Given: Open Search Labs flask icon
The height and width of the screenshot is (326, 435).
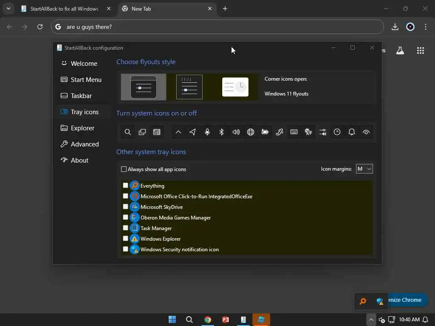Looking at the screenshot, I should tap(400, 51).
